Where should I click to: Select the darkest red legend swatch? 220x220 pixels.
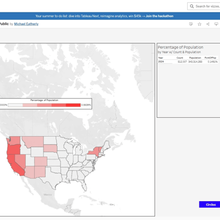point(73,105)
